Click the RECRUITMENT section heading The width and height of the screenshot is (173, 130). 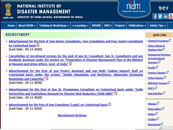coord(18,35)
